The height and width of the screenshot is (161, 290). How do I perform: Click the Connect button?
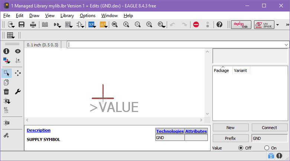(269, 128)
